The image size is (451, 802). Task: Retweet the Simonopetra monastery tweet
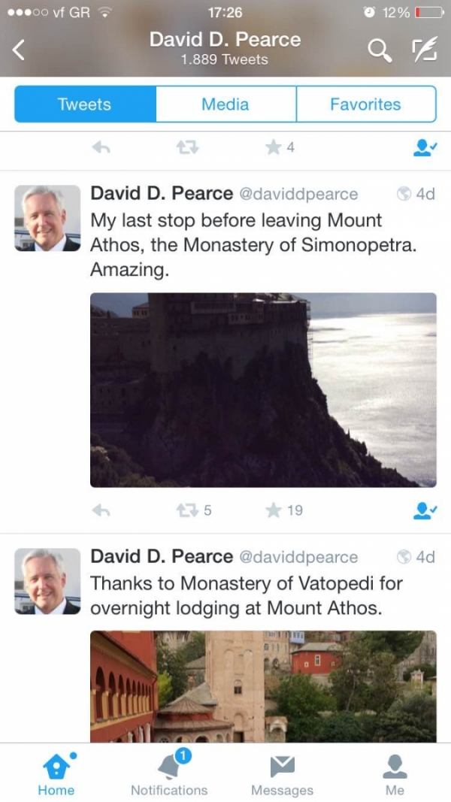[186, 510]
